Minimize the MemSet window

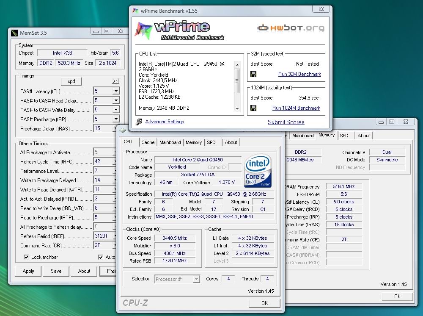pos(96,31)
